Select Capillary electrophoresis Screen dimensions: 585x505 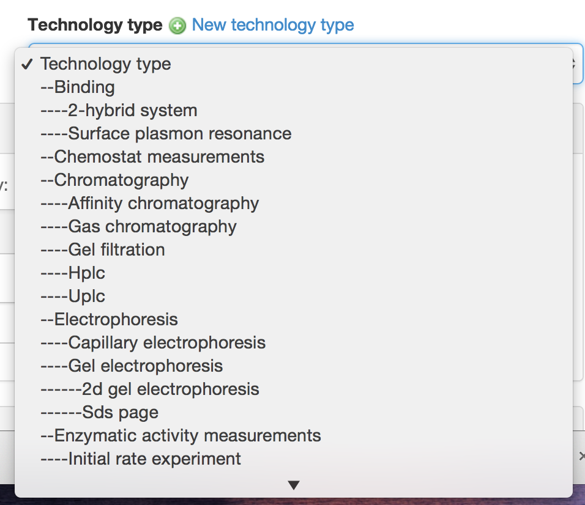point(152,342)
